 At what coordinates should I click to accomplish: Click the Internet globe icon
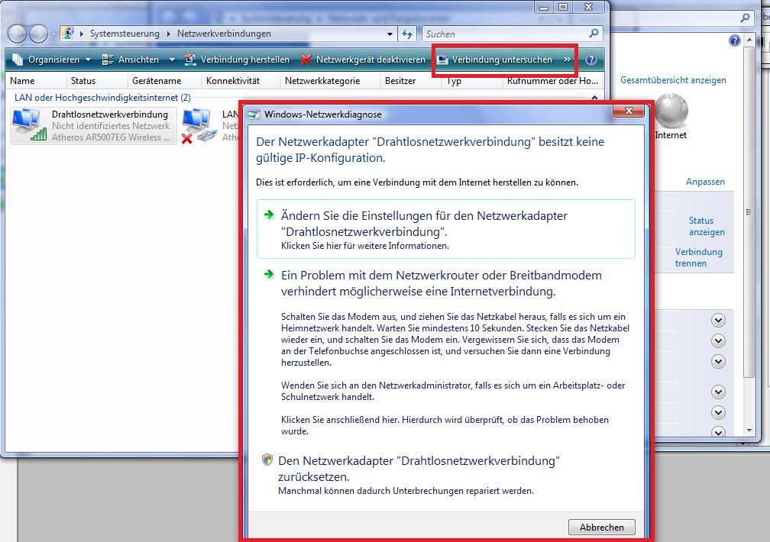tap(671, 111)
